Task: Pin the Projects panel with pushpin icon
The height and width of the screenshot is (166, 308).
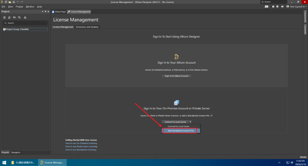Action: pos(45,11)
